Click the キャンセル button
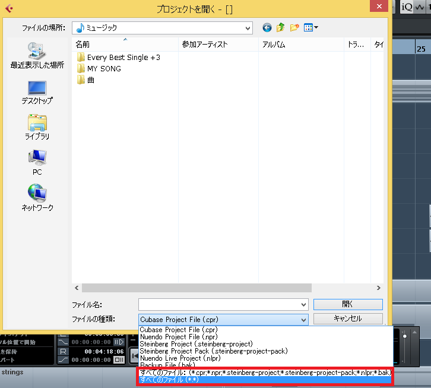This screenshot has width=431, height=388. point(348,318)
